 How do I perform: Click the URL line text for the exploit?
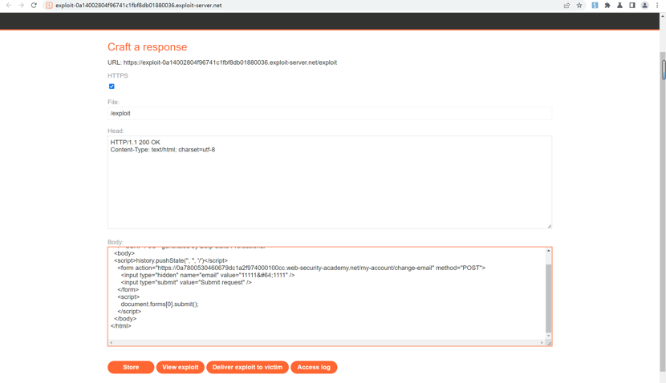pos(222,62)
